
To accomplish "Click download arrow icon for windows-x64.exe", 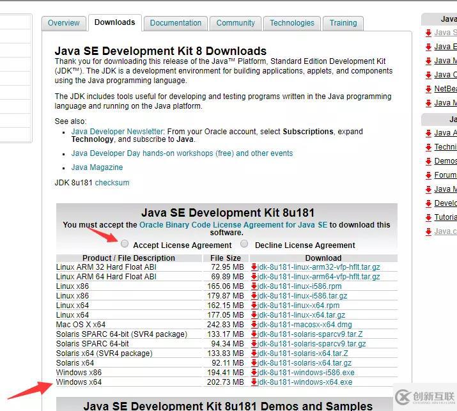I will pyautogui.click(x=254, y=382).
